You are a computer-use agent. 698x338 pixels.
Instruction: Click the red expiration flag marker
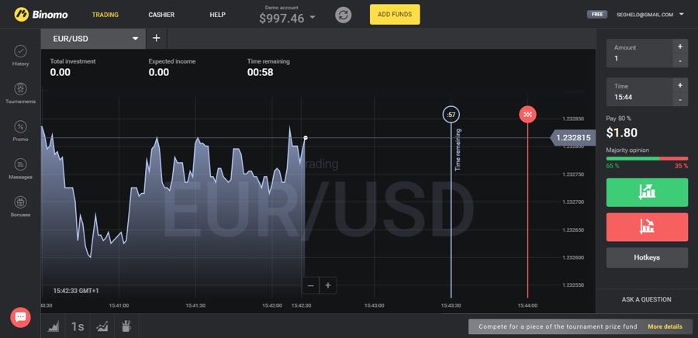[527, 115]
